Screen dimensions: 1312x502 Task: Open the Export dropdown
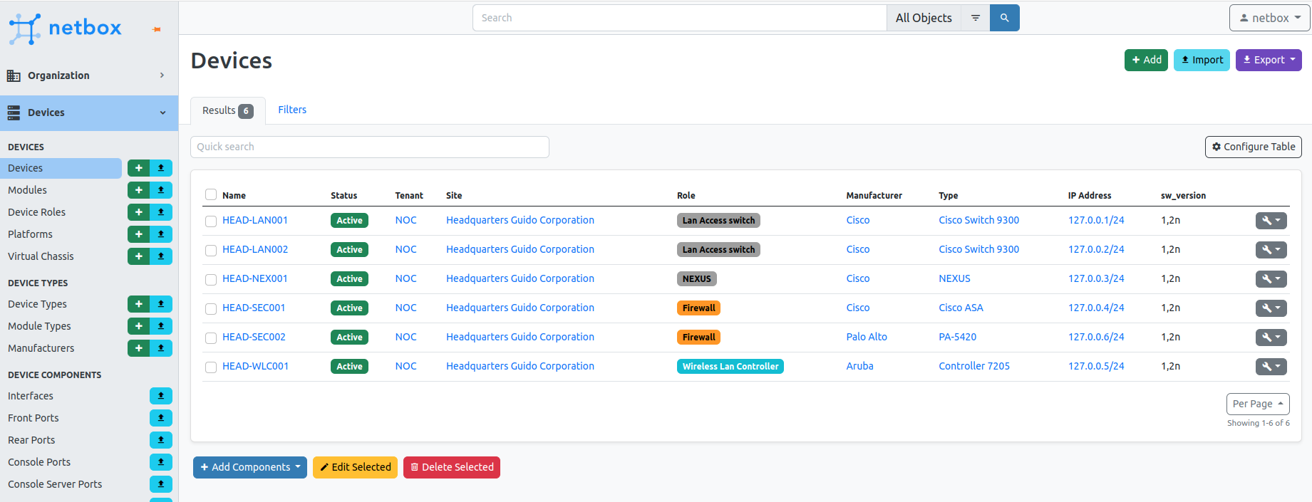coord(1269,60)
